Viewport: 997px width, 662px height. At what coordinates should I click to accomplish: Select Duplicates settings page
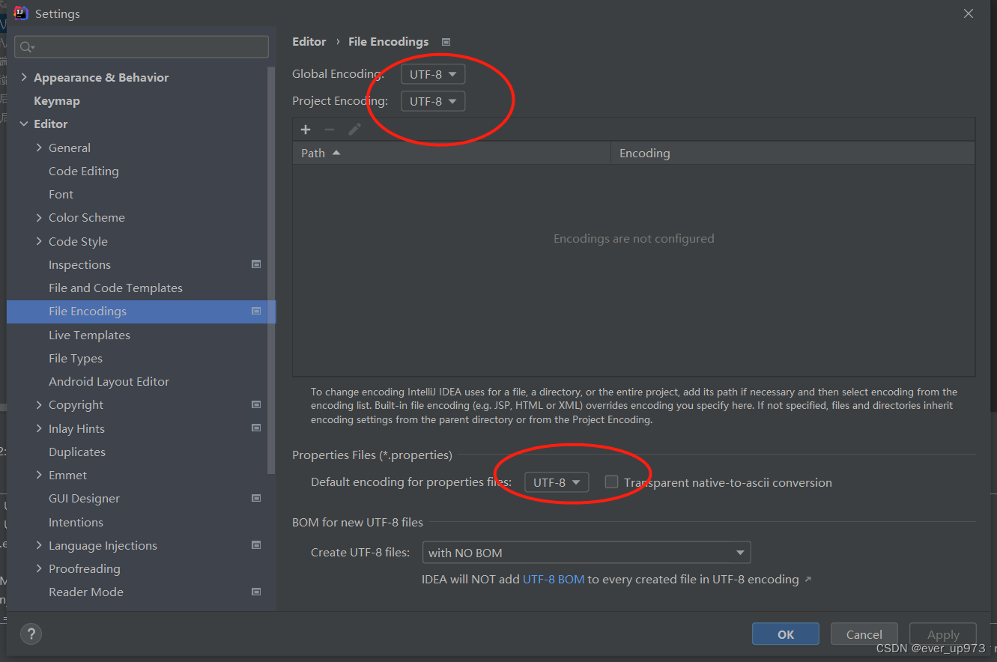(x=77, y=452)
